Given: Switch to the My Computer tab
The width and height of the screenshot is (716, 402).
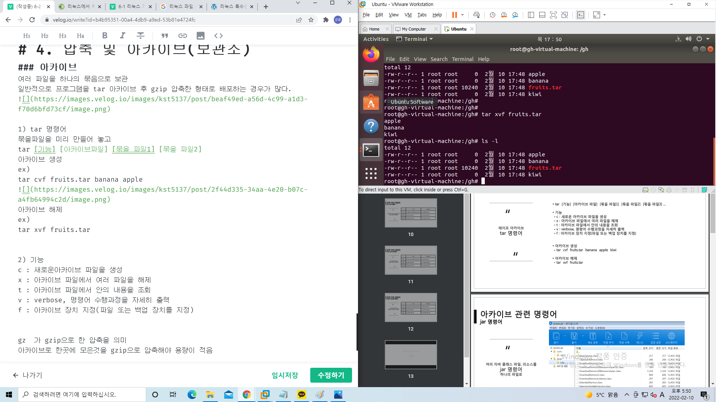Looking at the screenshot, I should 414,29.
